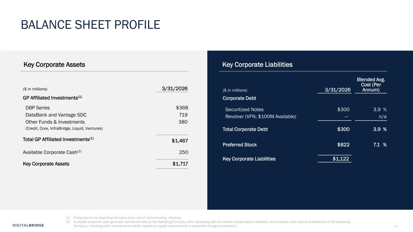Click the Securitized Notes row label

[x=244, y=110]
